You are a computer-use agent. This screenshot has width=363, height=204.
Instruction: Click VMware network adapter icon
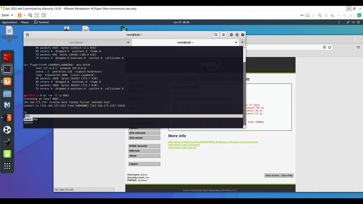(x=320, y=15)
